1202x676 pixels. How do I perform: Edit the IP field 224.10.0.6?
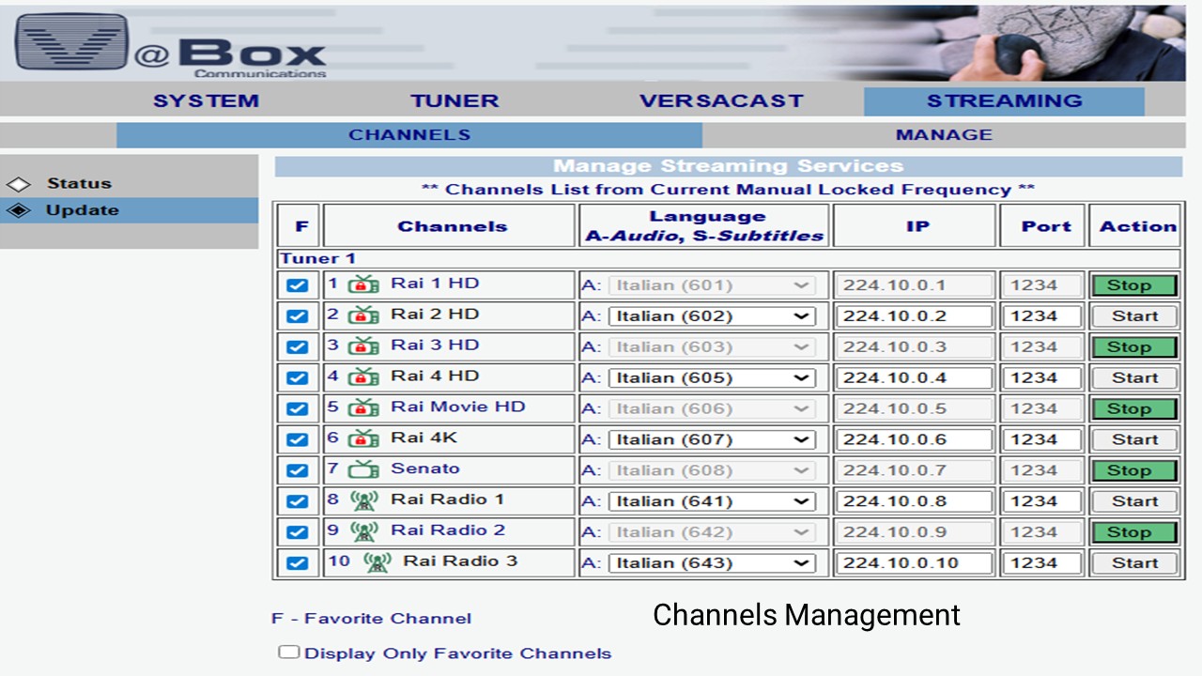point(915,440)
